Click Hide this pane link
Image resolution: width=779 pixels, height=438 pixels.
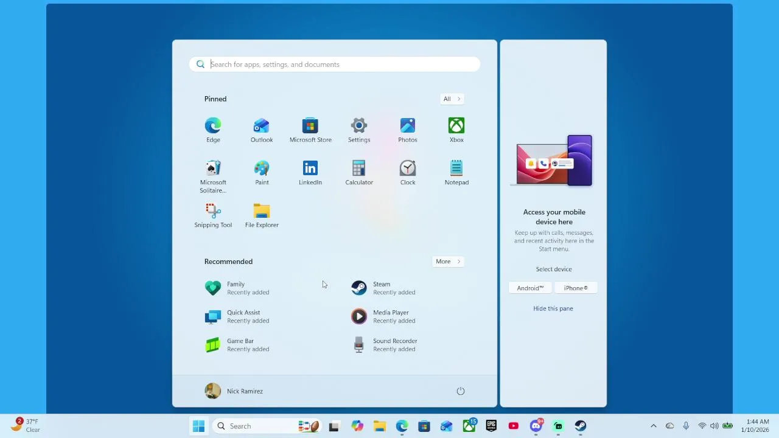[x=553, y=308]
